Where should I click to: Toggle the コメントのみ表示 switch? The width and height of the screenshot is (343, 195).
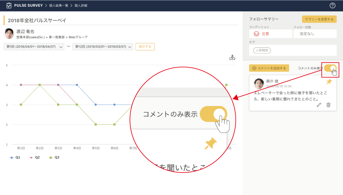(x=330, y=68)
